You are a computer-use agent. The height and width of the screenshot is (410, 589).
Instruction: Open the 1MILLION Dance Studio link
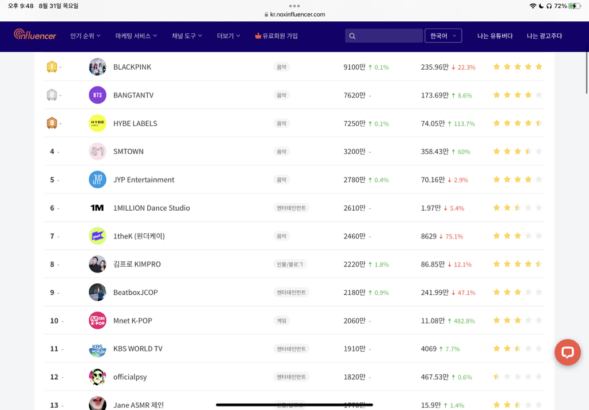click(x=152, y=208)
